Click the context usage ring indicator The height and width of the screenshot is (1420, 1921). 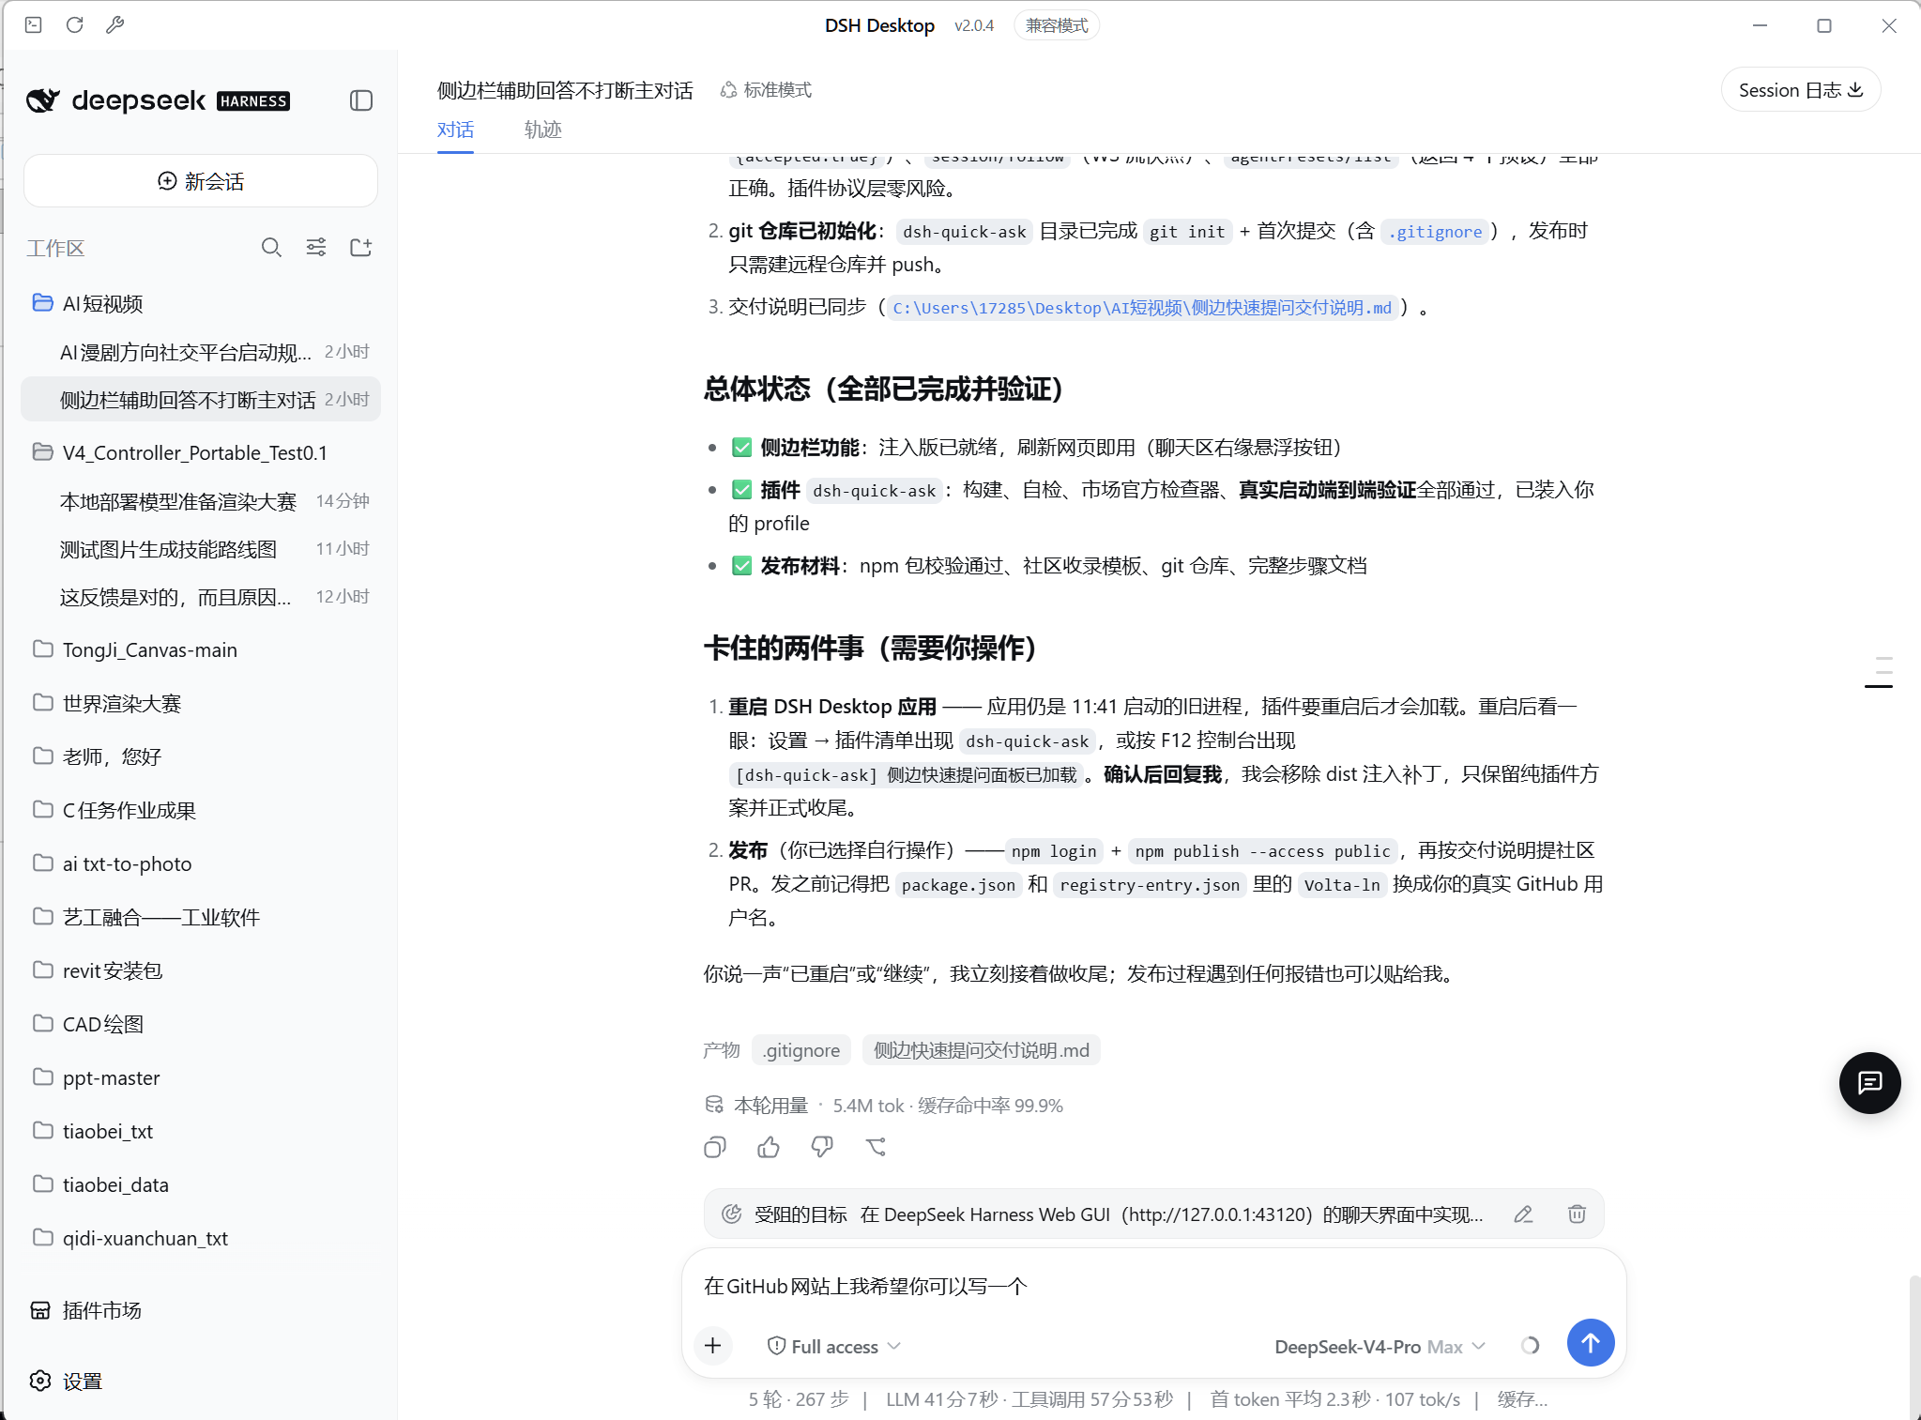coord(1530,1346)
